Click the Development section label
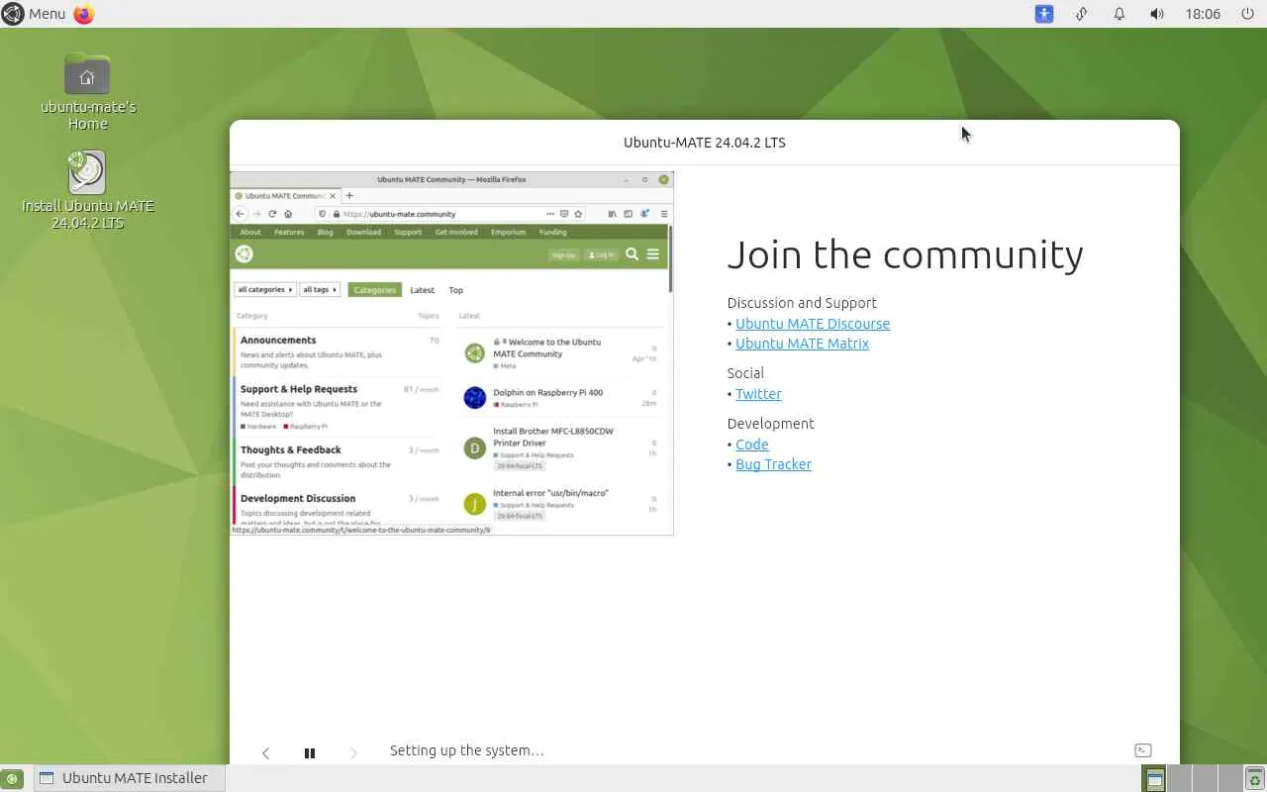 (x=770, y=424)
